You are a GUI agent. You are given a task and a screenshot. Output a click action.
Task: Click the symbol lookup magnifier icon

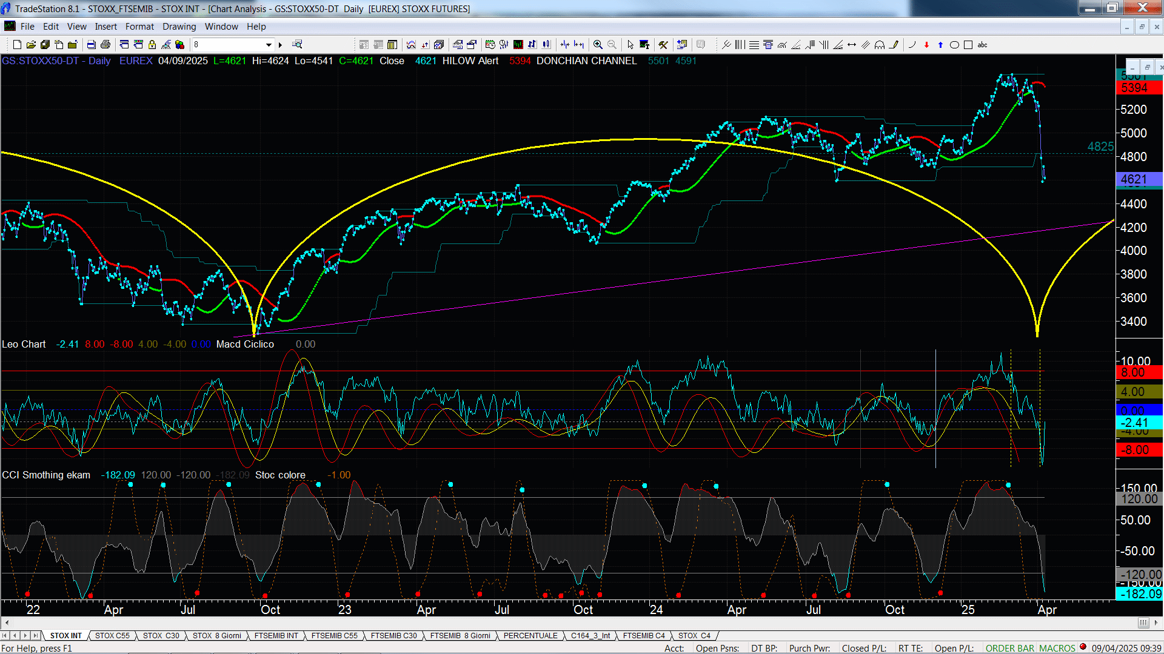(297, 44)
